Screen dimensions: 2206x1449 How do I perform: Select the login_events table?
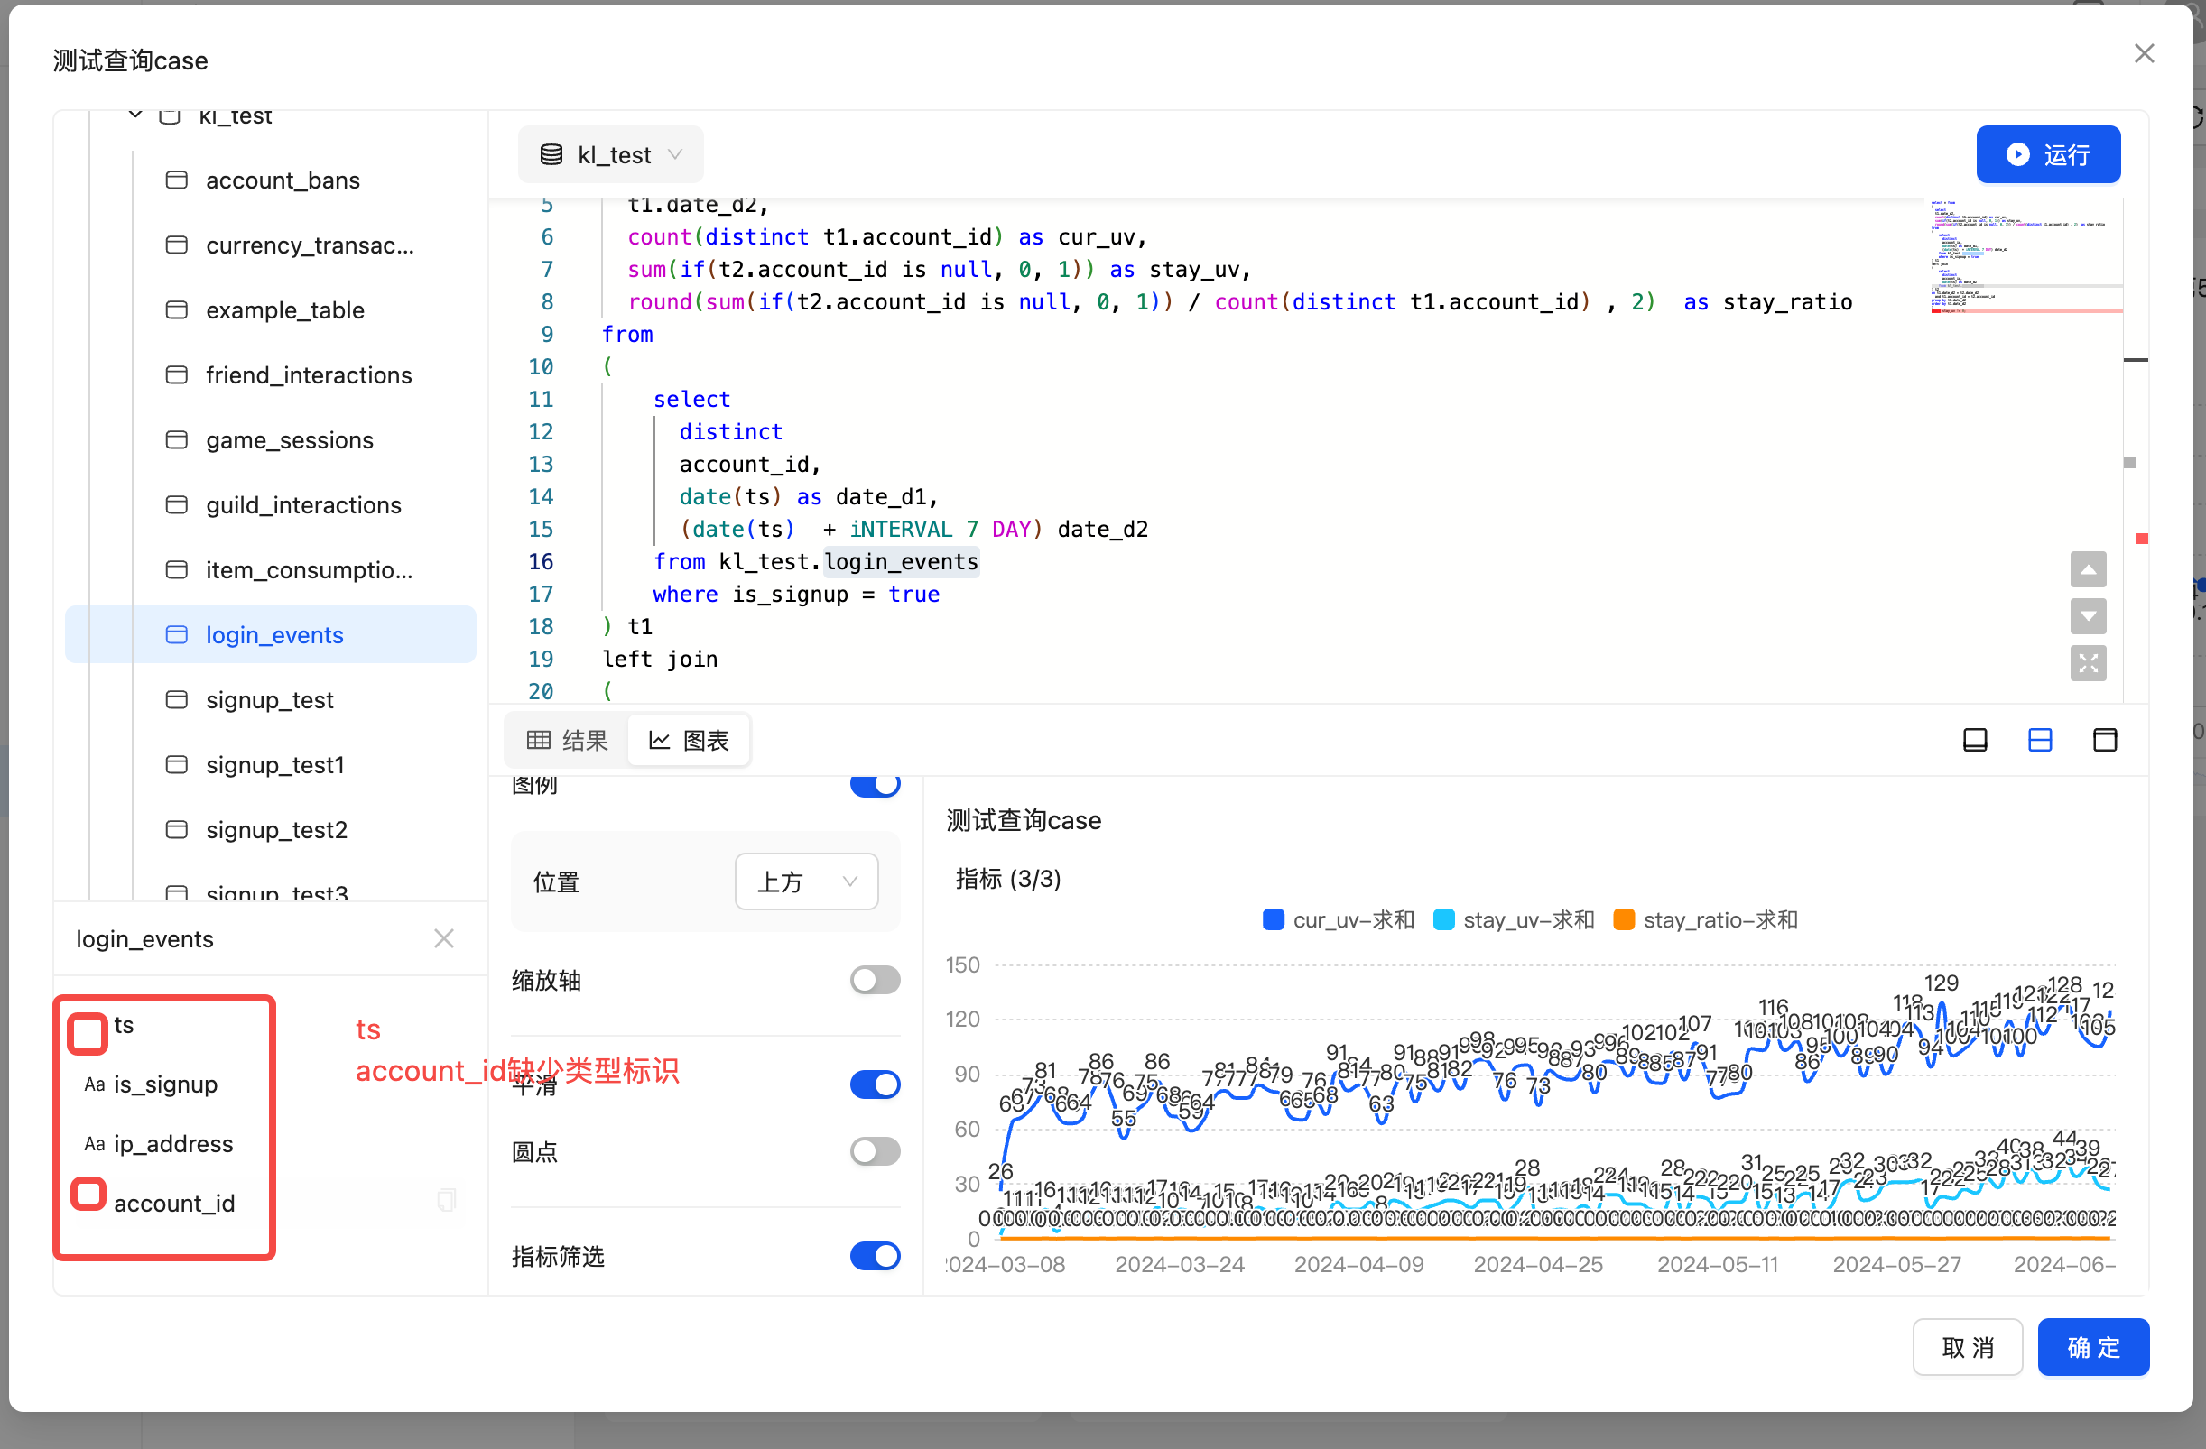pos(270,633)
